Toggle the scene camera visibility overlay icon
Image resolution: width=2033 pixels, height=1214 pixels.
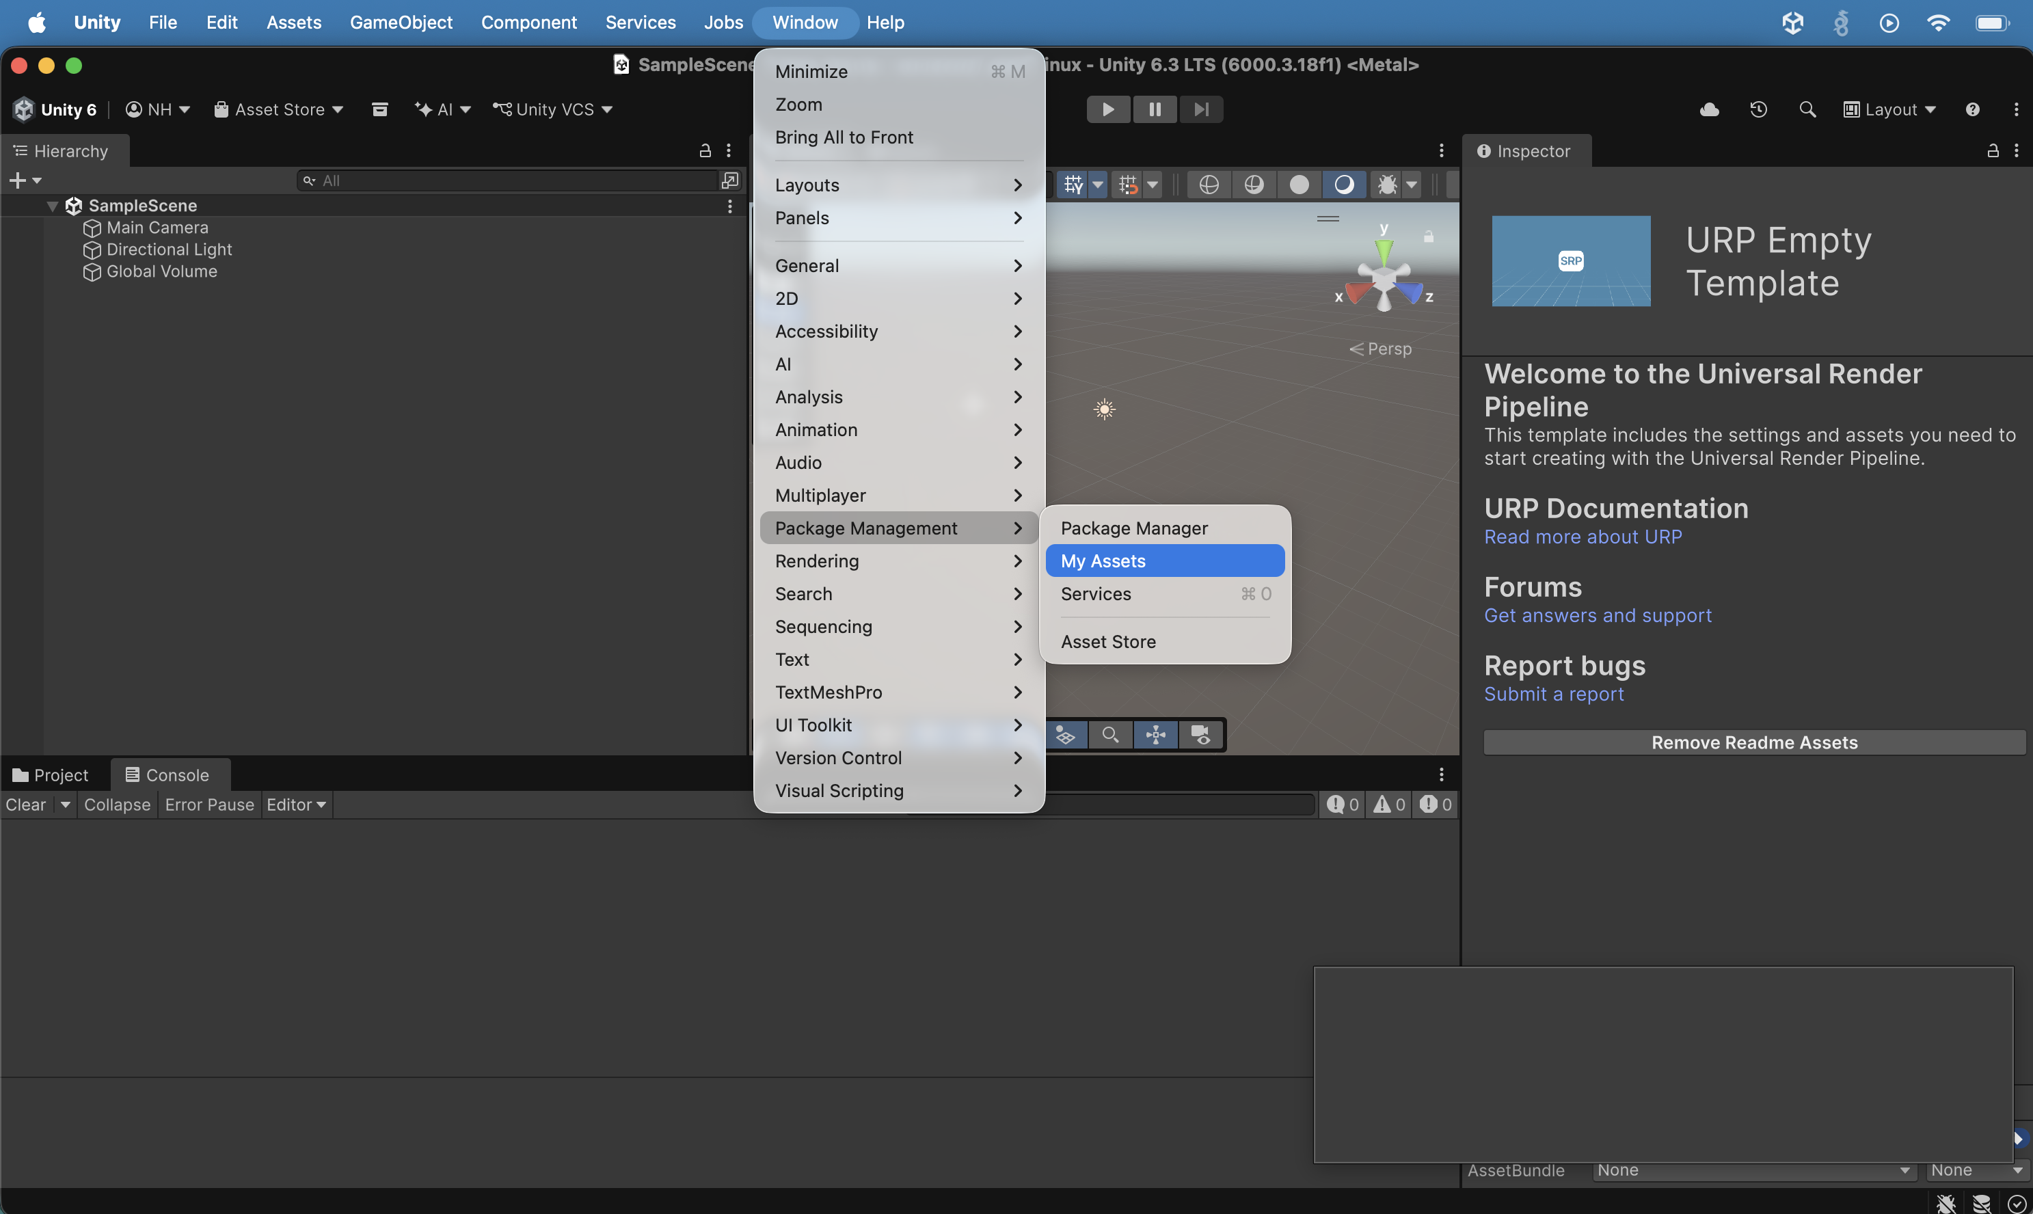click(x=1200, y=735)
